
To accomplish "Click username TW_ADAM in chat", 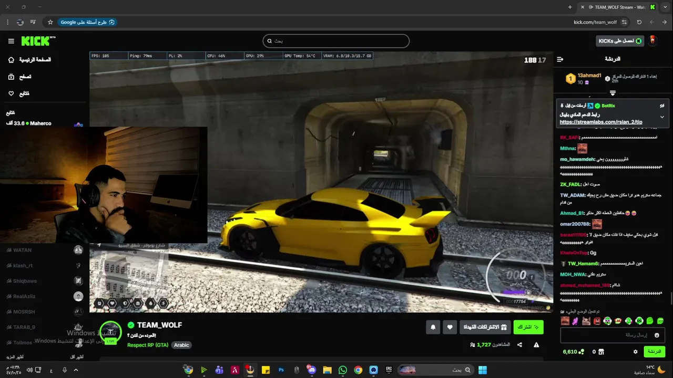I will tap(573, 195).
